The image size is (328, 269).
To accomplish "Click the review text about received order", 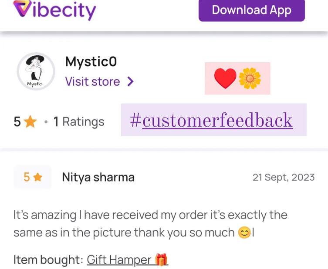I will tap(150, 224).
